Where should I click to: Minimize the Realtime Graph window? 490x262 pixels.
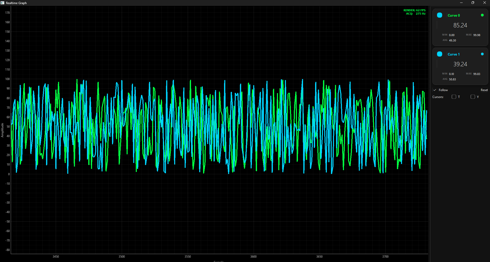461,3
